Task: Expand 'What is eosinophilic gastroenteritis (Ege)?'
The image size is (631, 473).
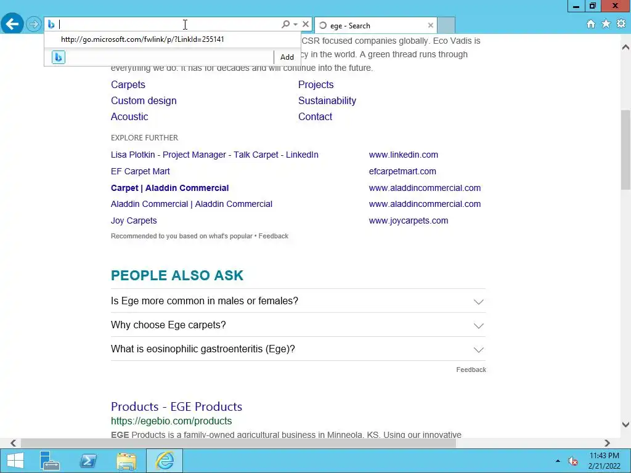Action: (298, 349)
